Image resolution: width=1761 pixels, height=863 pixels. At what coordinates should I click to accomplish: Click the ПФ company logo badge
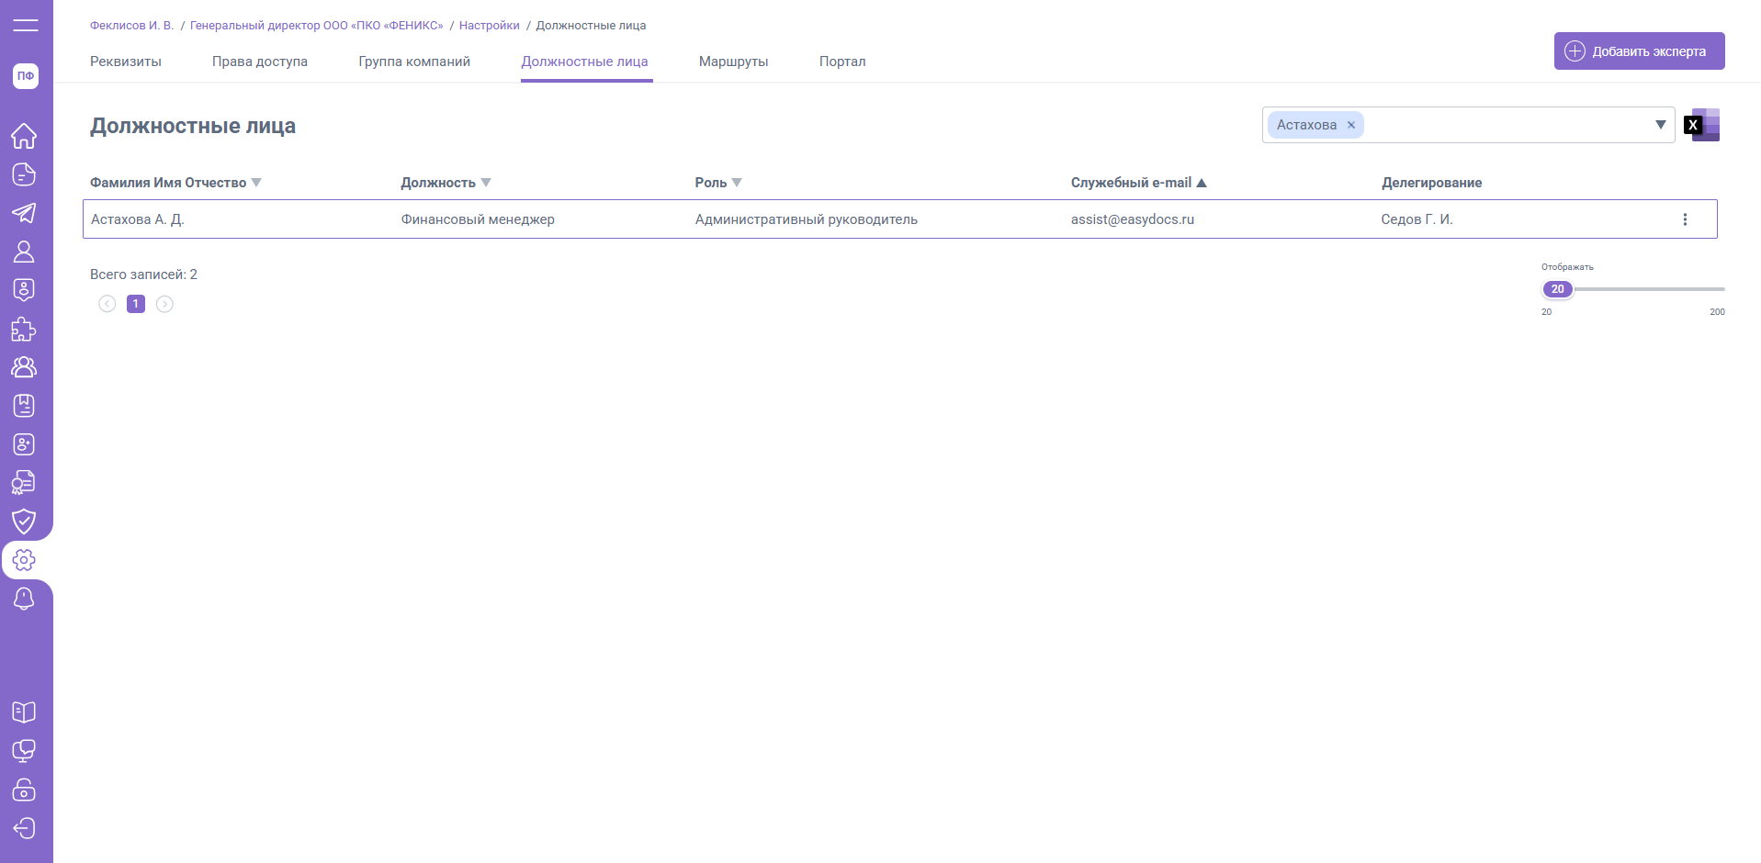pyautogui.click(x=26, y=76)
